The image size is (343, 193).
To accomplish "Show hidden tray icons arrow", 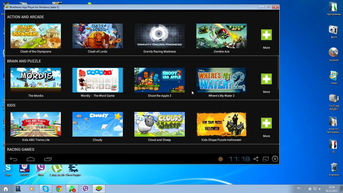I will [305, 189].
